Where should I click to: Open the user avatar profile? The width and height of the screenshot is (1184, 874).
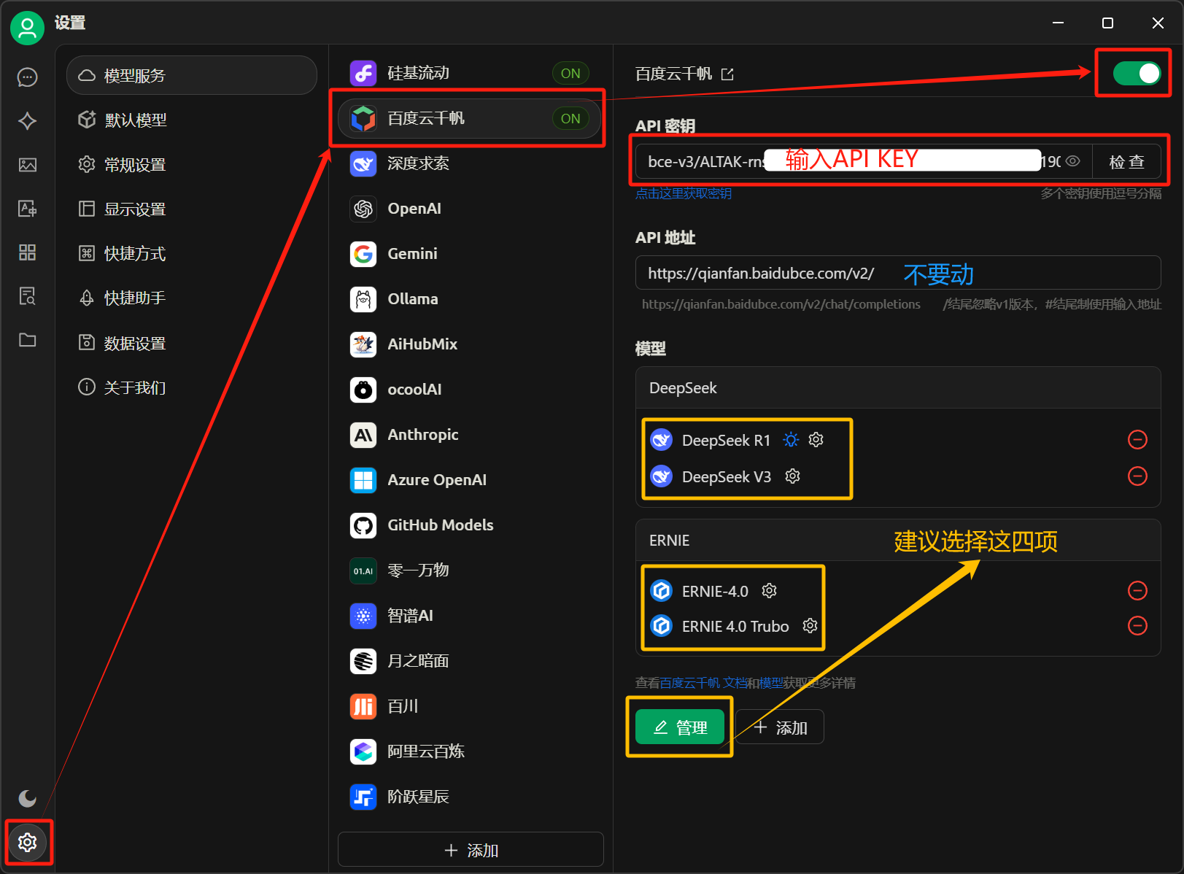click(27, 28)
